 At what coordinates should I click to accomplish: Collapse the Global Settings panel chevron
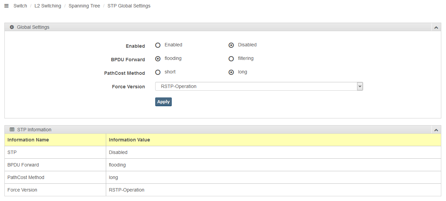[x=436, y=27]
